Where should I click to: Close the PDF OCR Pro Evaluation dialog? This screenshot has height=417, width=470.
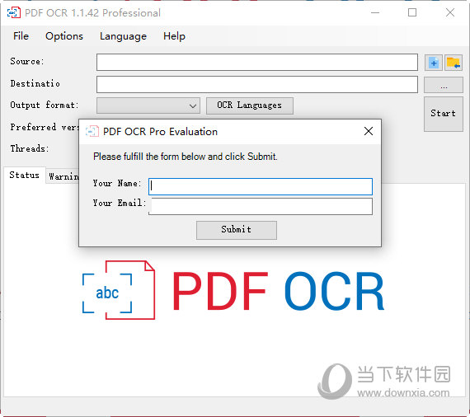(x=369, y=131)
